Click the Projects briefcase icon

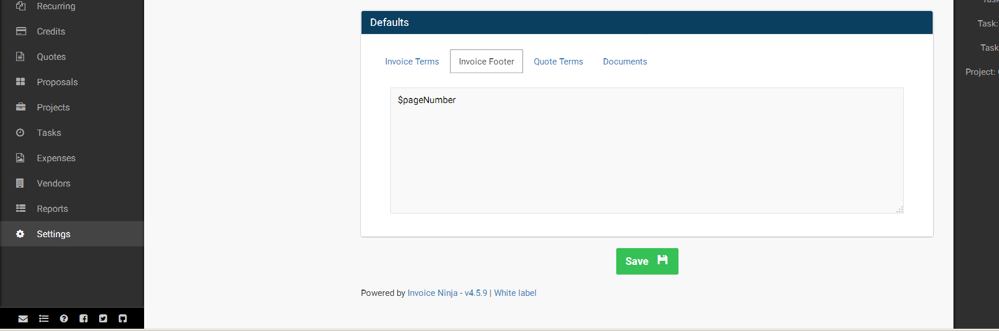(x=21, y=107)
